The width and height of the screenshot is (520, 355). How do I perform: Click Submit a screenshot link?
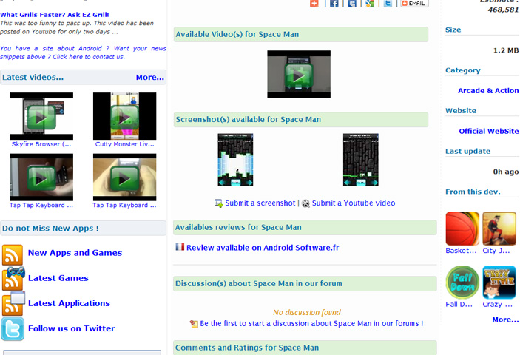coord(260,203)
